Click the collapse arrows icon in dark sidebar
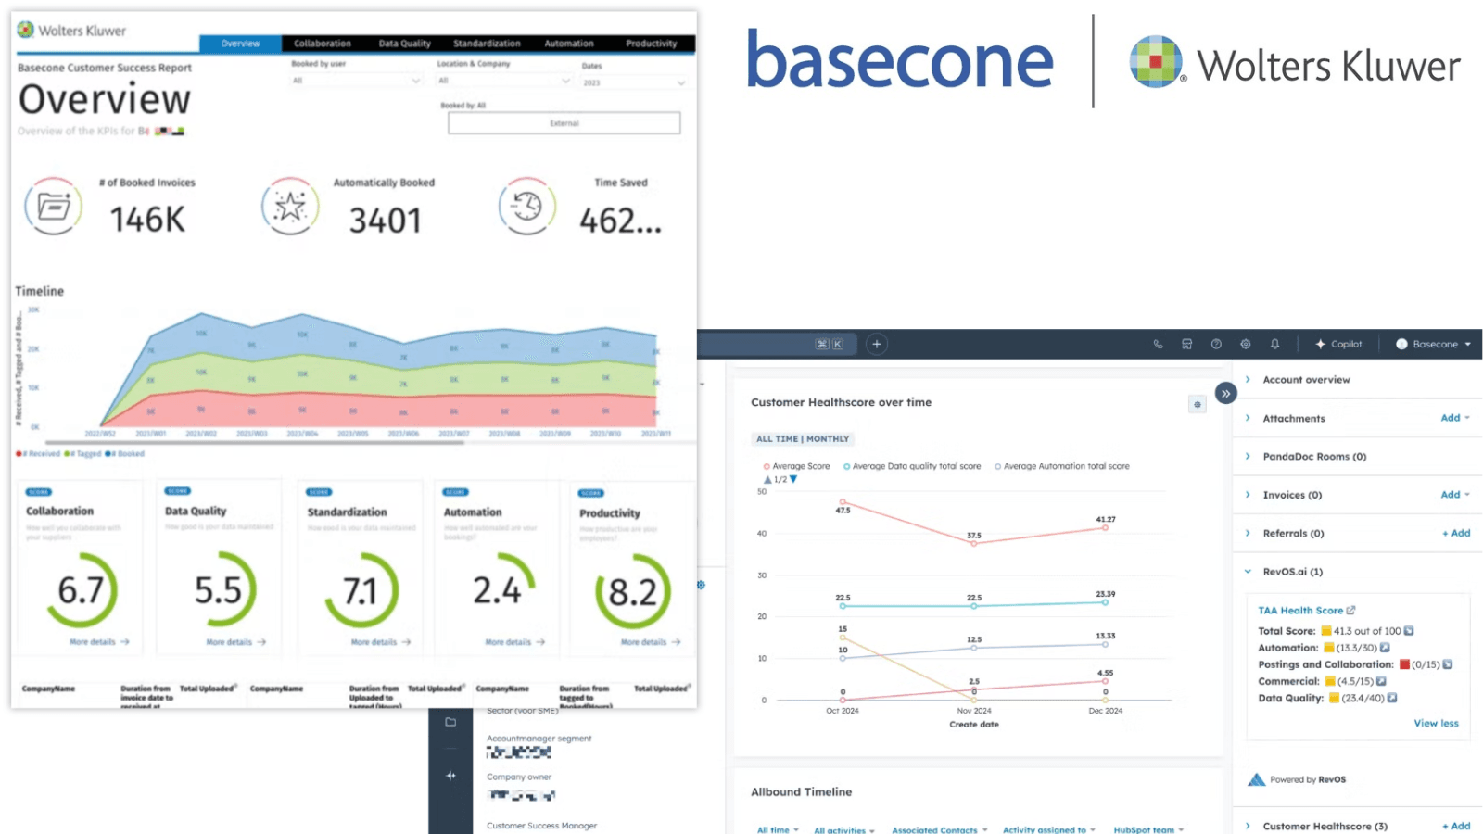 pos(450,776)
